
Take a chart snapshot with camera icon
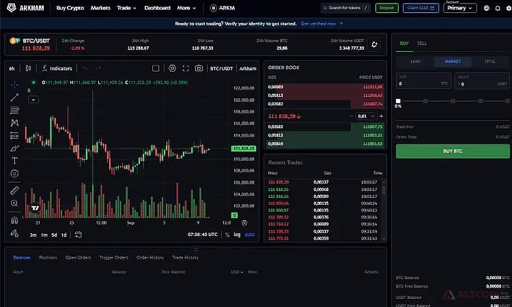click(x=199, y=68)
